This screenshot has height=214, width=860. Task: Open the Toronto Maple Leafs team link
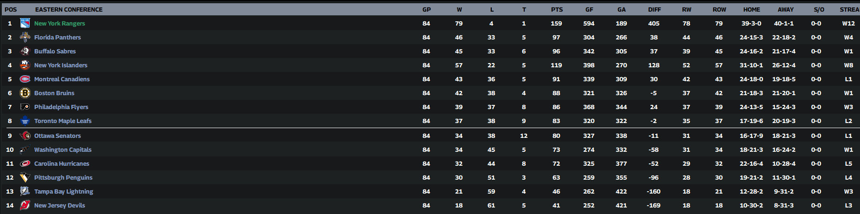click(x=63, y=121)
